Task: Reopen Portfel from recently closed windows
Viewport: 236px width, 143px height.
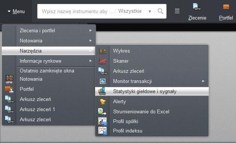Action: pos(49,89)
